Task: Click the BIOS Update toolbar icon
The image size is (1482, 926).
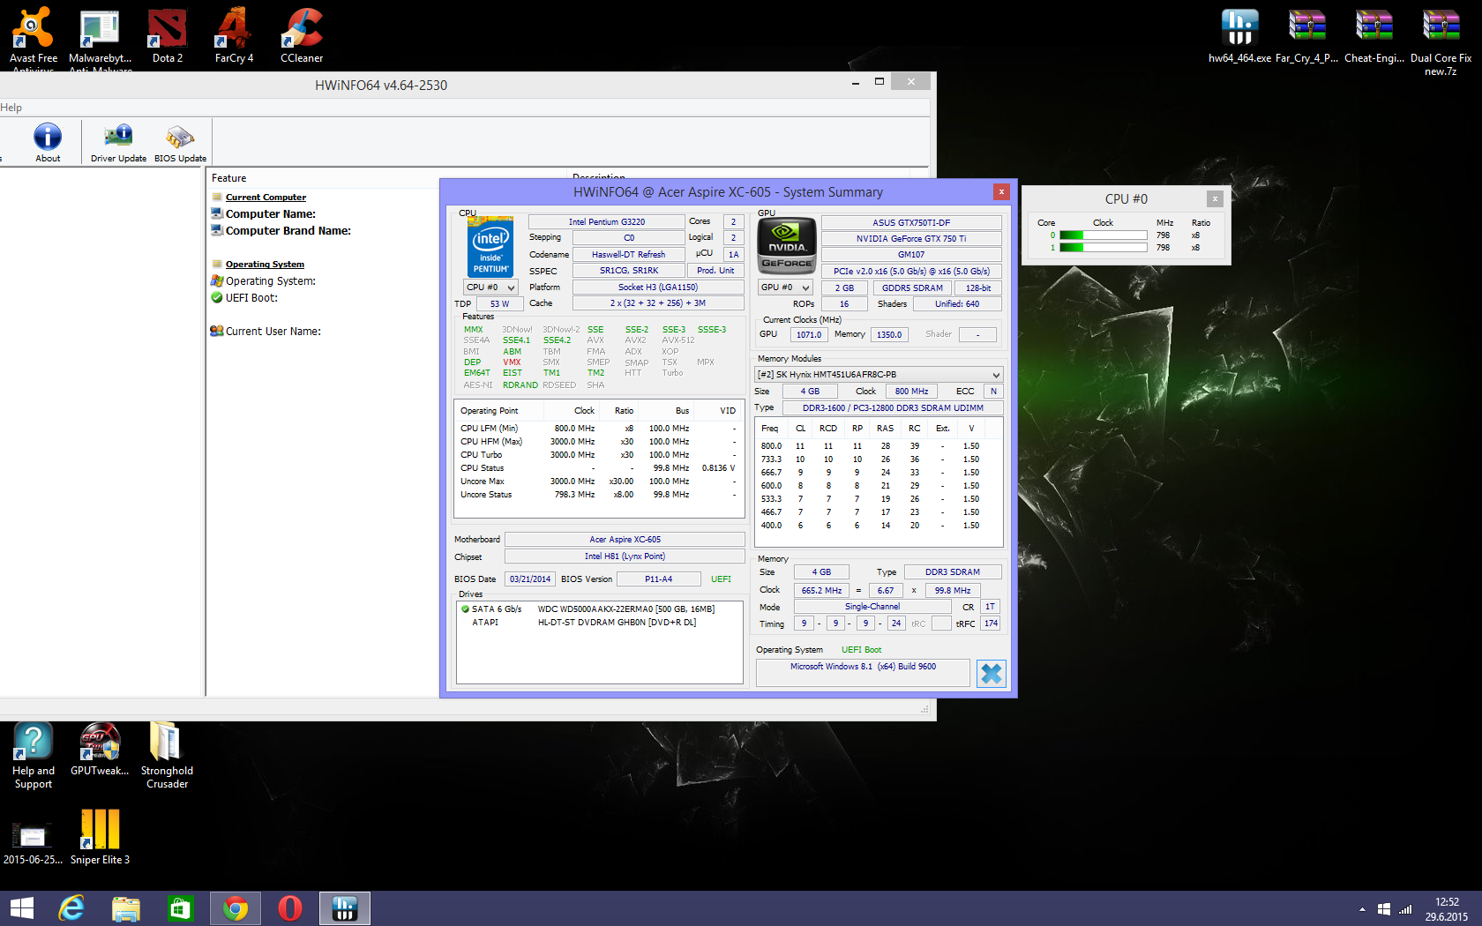Action: (180, 142)
